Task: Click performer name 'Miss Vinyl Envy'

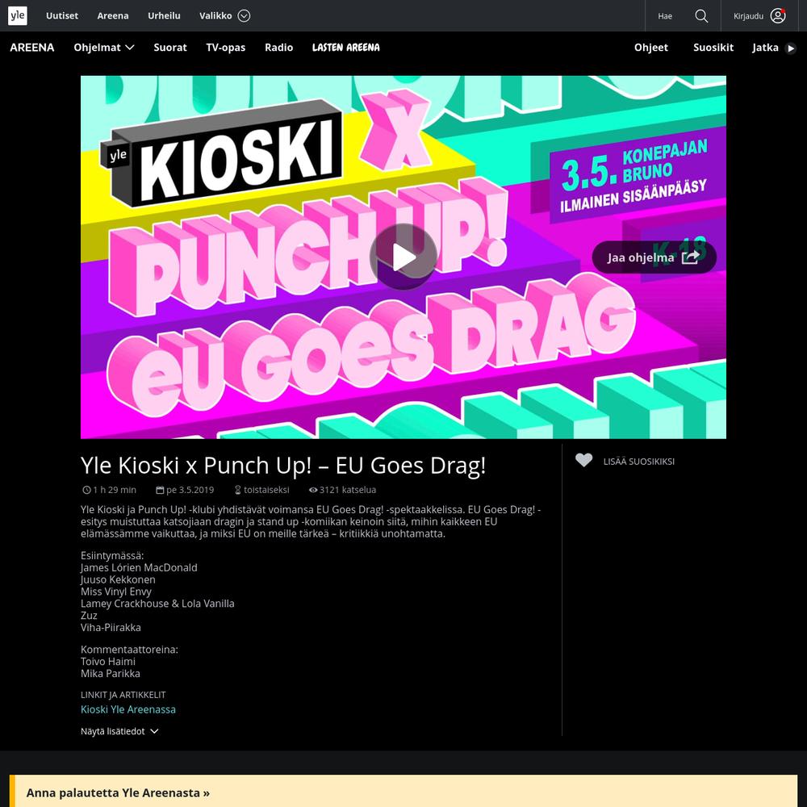Action: tap(115, 592)
